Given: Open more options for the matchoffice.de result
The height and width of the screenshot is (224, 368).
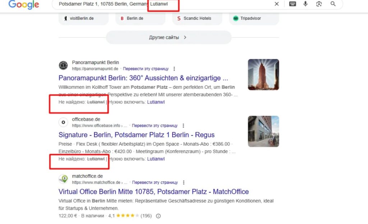Looking at the screenshot, I should [184, 182].
